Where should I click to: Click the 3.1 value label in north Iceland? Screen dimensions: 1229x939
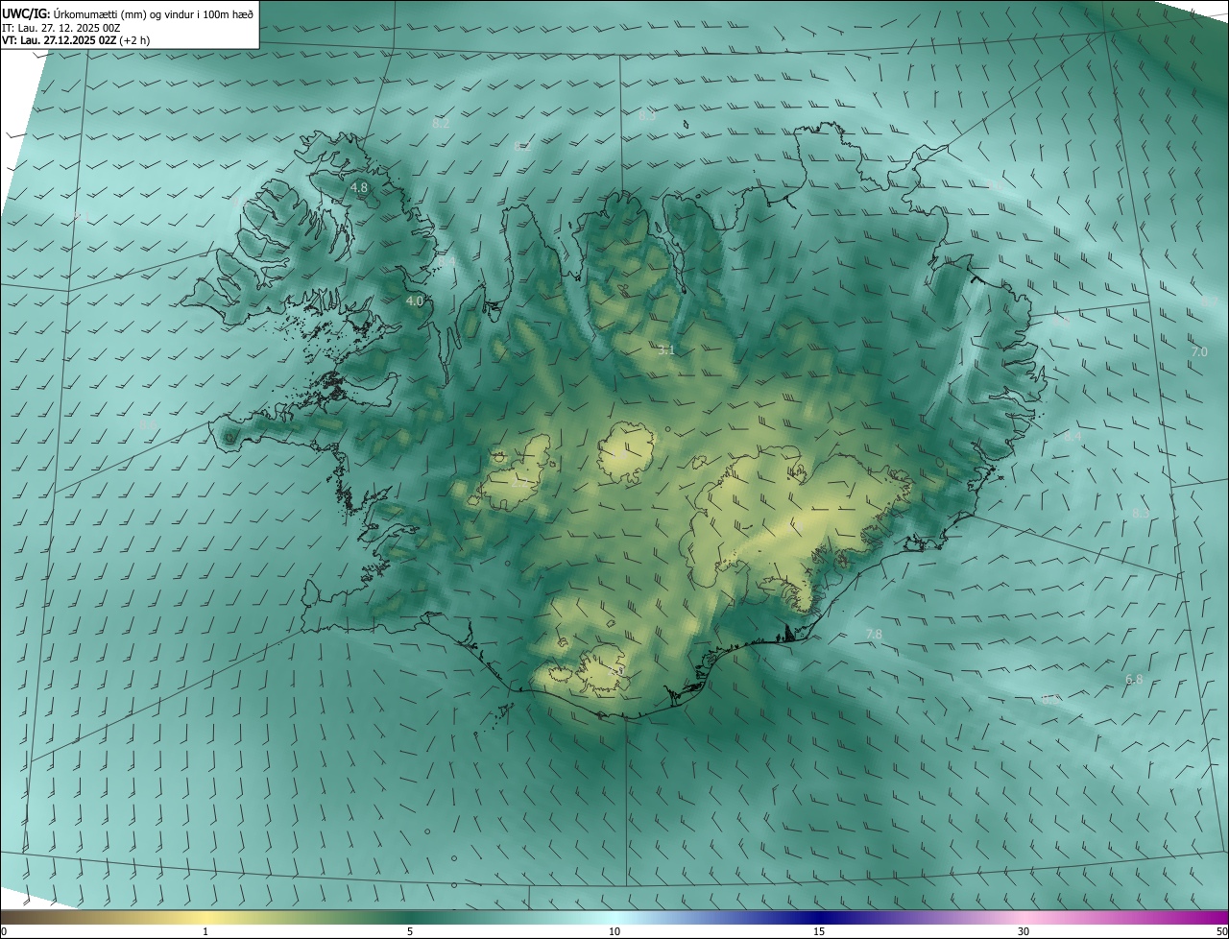pos(665,350)
